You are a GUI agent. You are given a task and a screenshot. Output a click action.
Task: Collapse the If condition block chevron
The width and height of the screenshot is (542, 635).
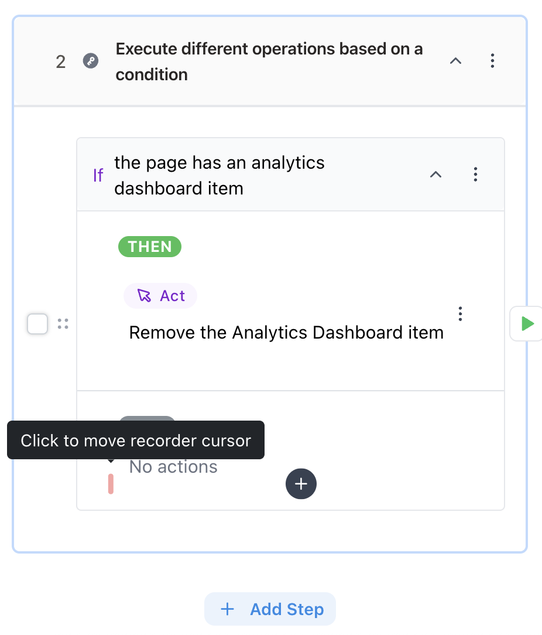coord(435,175)
